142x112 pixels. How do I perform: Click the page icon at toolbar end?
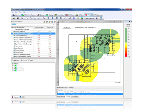101,18
